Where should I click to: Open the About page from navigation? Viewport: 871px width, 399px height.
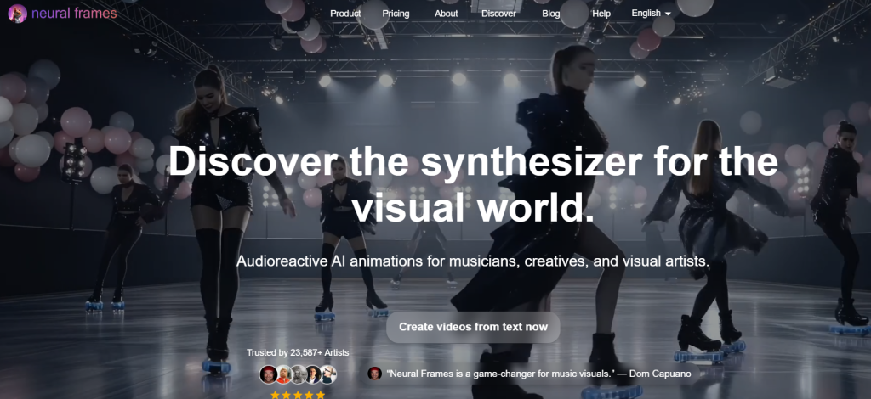coord(447,14)
